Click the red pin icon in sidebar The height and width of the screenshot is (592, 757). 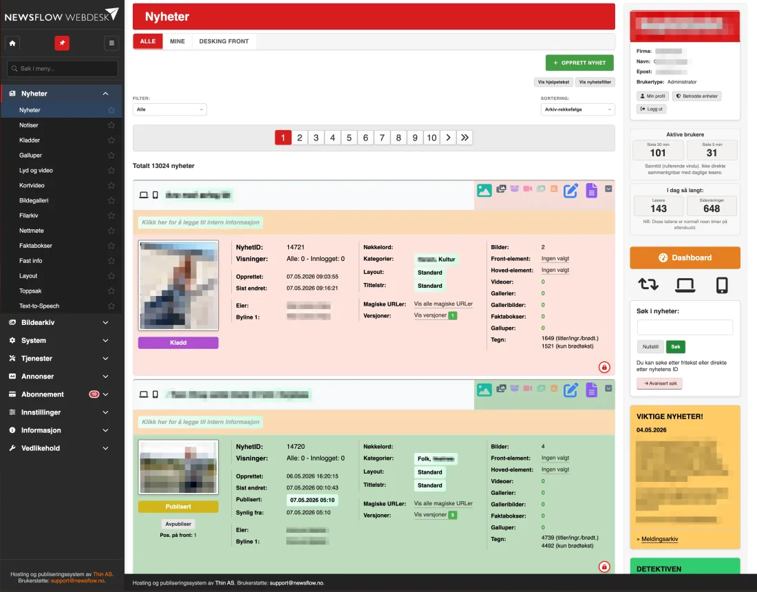[x=62, y=43]
